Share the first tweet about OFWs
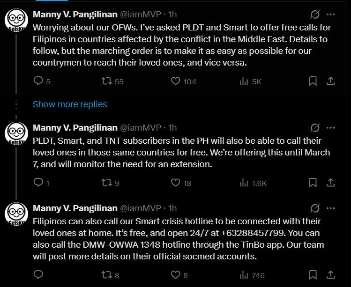The height and width of the screenshot is (287, 351). pyautogui.click(x=330, y=81)
